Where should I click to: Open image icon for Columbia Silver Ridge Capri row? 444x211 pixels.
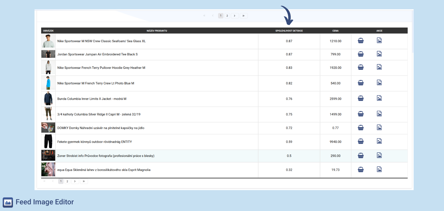click(x=379, y=114)
